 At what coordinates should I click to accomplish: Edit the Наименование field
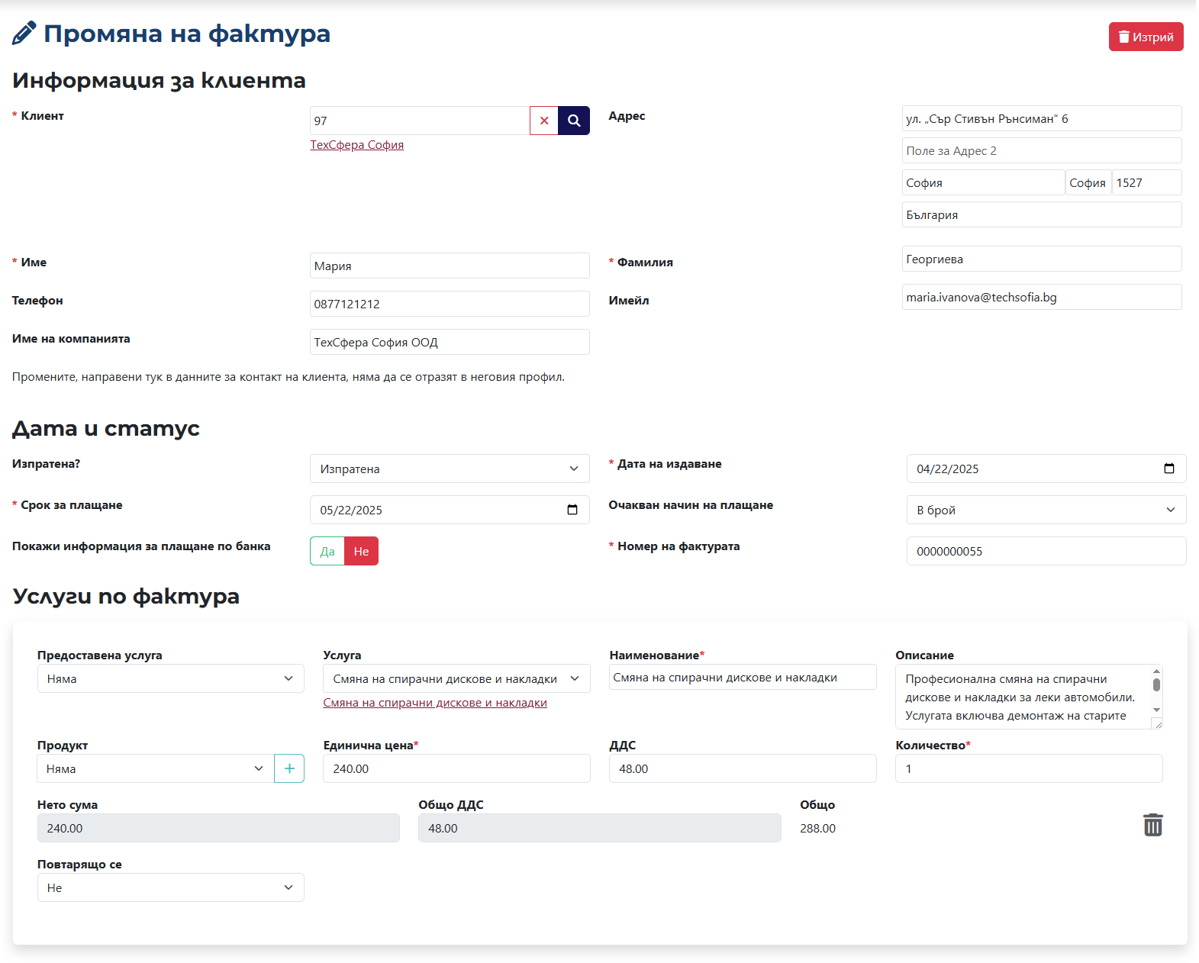[x=743, y=677]
